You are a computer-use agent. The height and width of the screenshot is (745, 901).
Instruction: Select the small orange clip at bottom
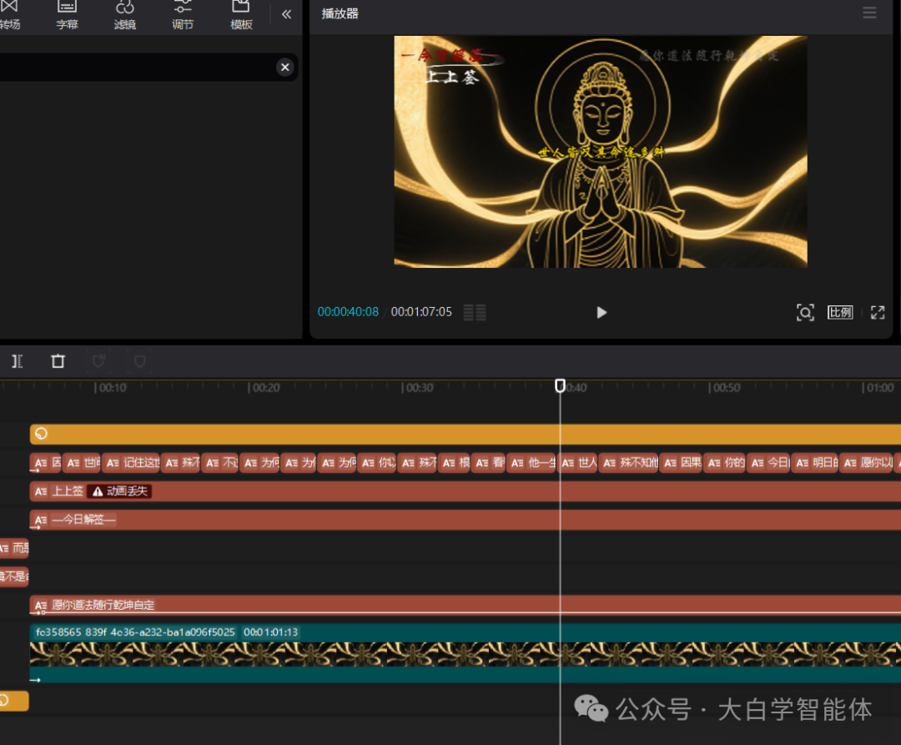point(14,701)
